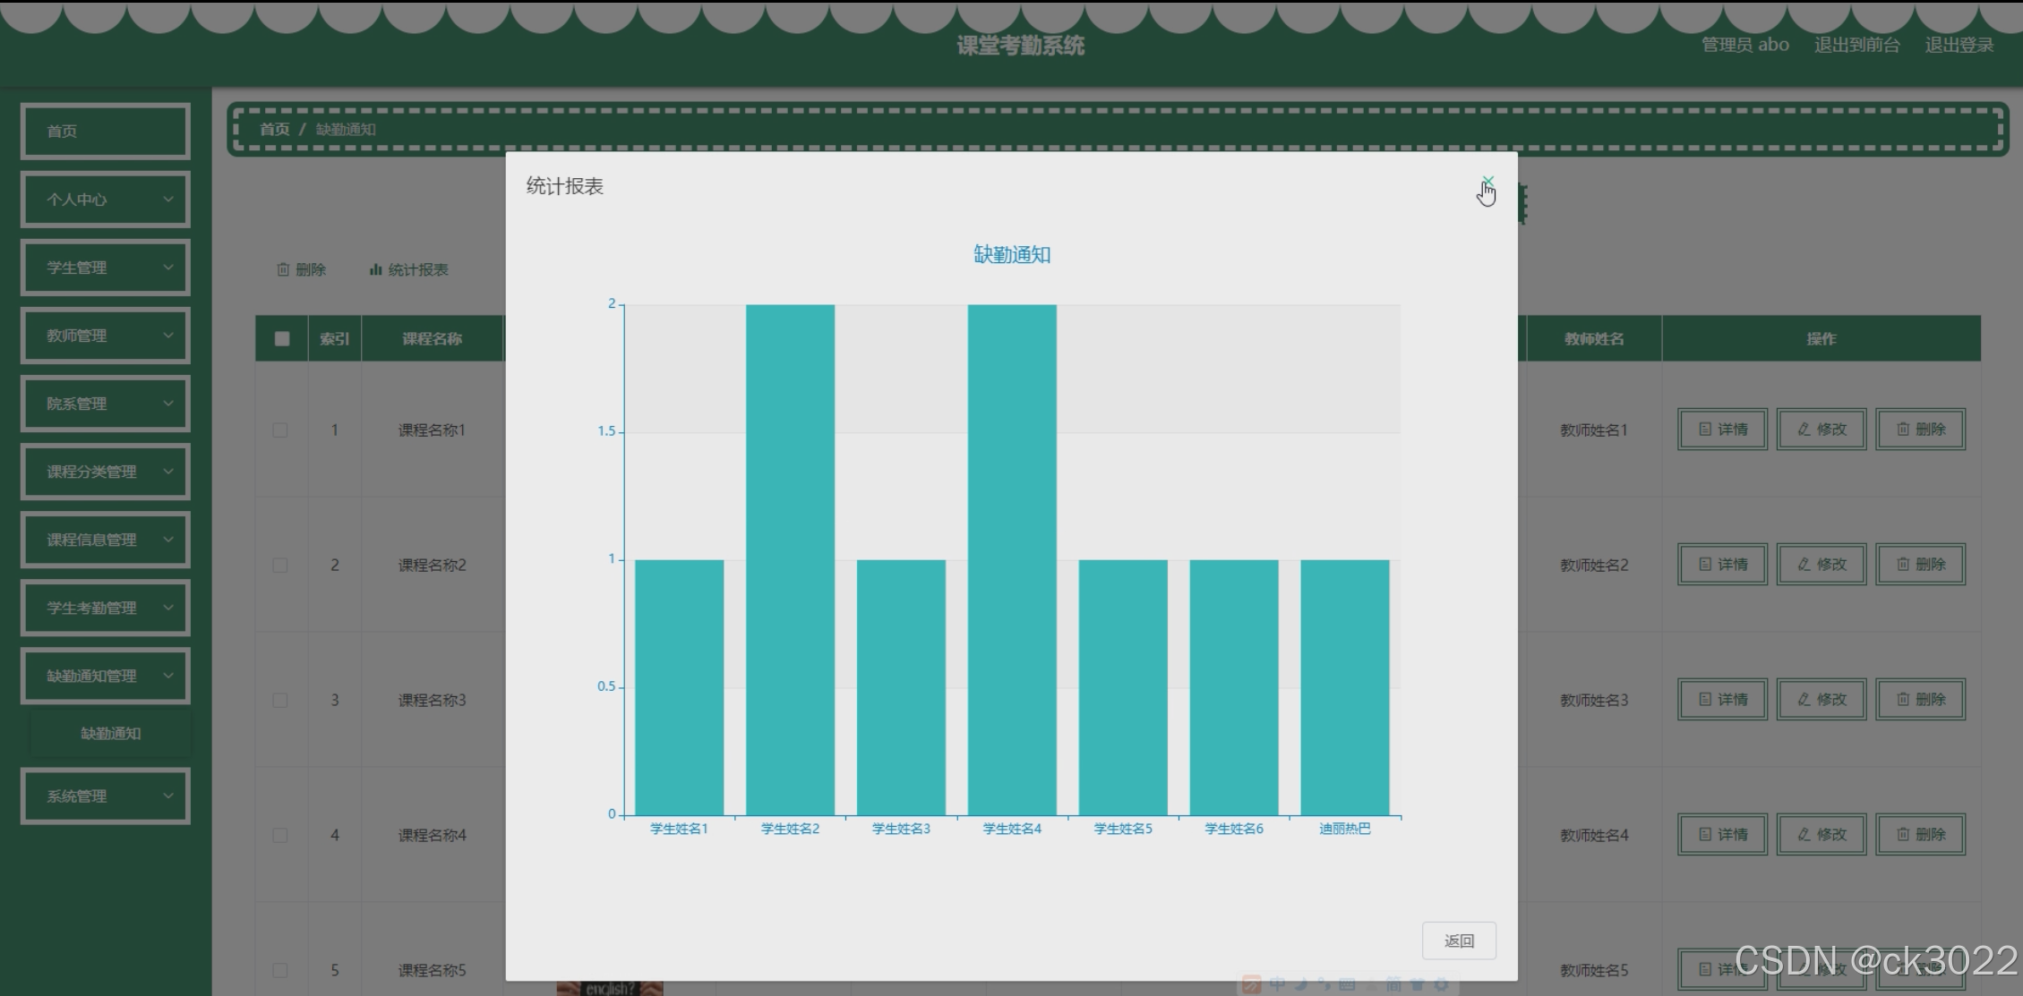Screen dimensions: 2023x996
Task: Click 删除 trash button for 教师姓名3 row
Action: coord(1920,700)
